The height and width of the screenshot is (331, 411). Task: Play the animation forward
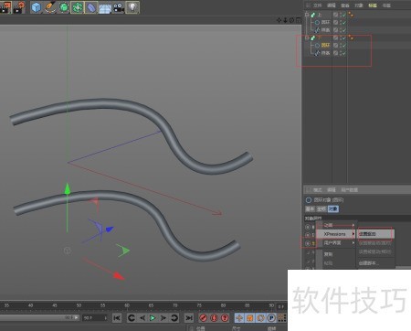coord(153,318)
